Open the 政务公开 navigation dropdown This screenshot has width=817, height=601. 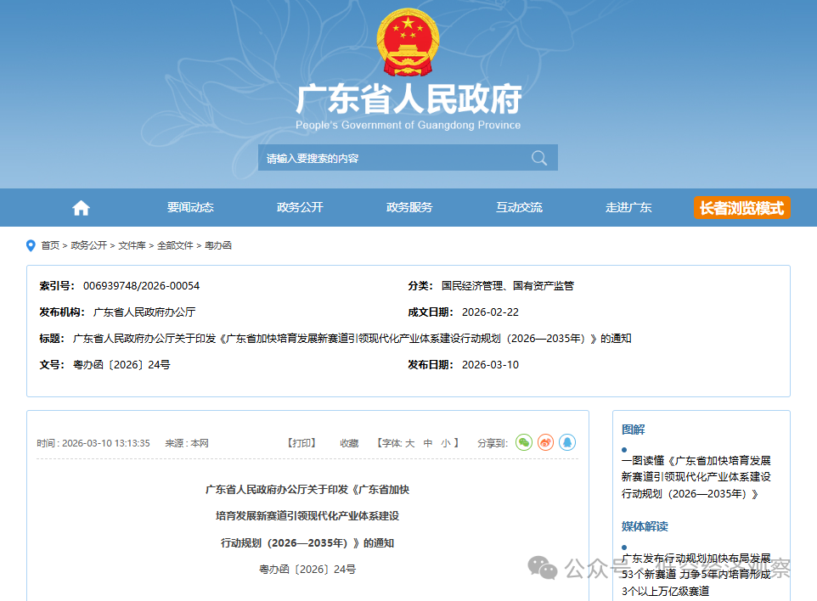point(299,207)
